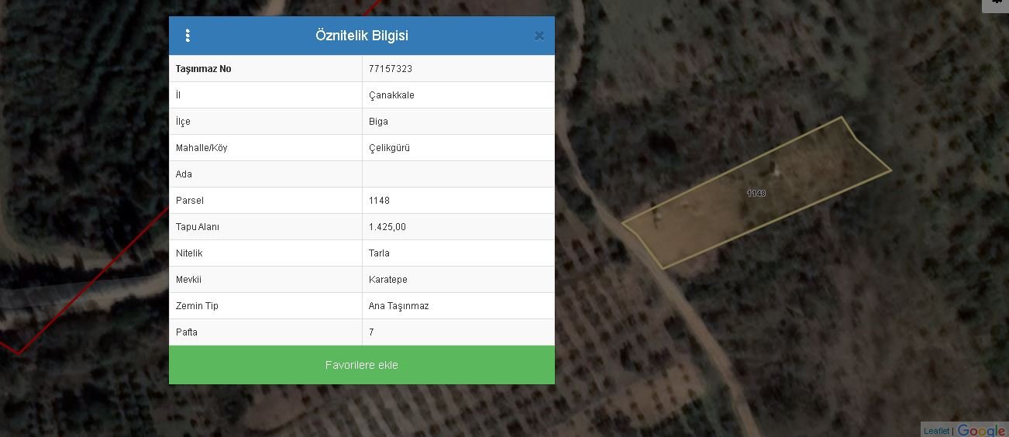Click the Öznitelik Bilgisi dialog title

point(362,36)
